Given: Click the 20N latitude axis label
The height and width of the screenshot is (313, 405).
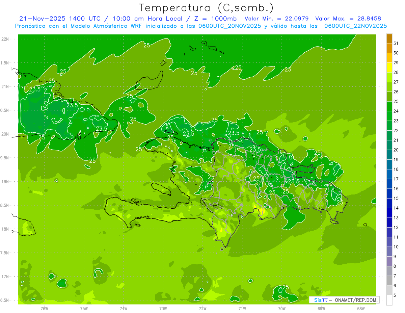Looking at the screenshot, I should pos(5,134).
